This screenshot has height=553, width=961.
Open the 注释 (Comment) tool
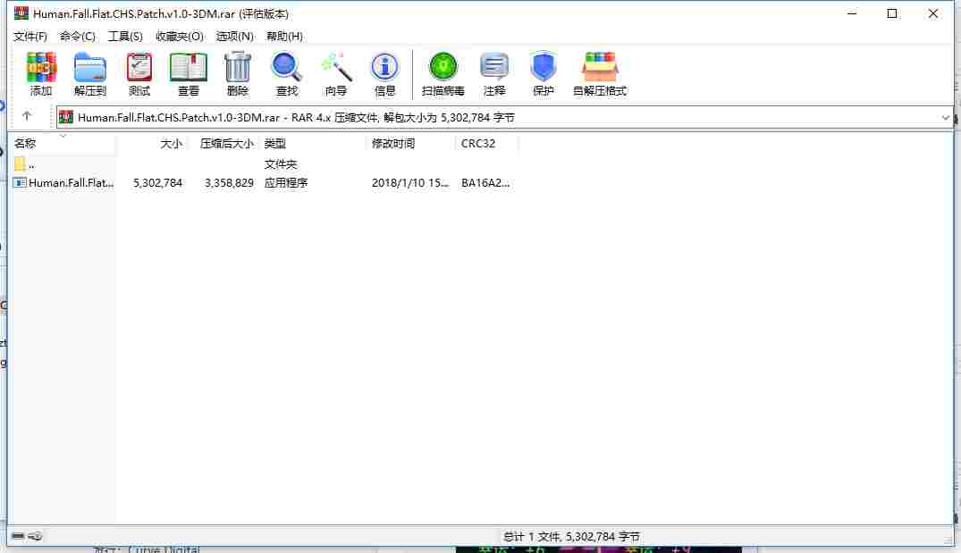(x=494, y=73)
